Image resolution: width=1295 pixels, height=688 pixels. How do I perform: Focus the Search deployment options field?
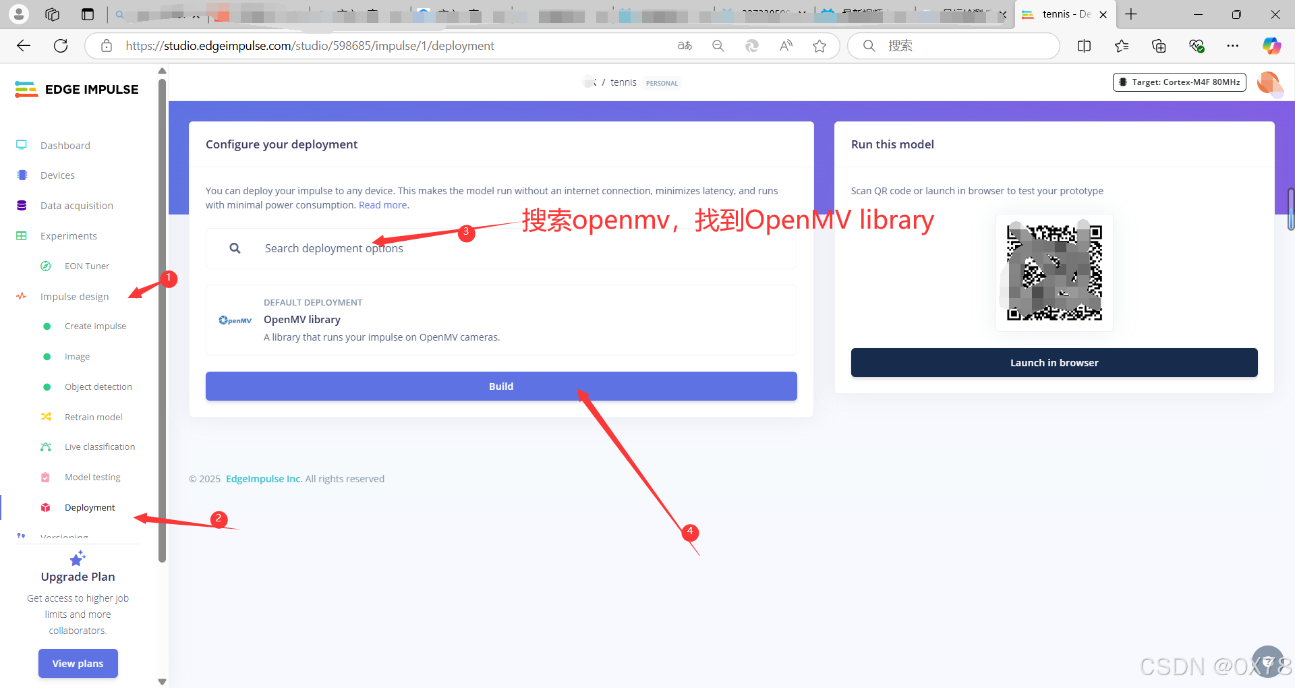pos(501,248)
